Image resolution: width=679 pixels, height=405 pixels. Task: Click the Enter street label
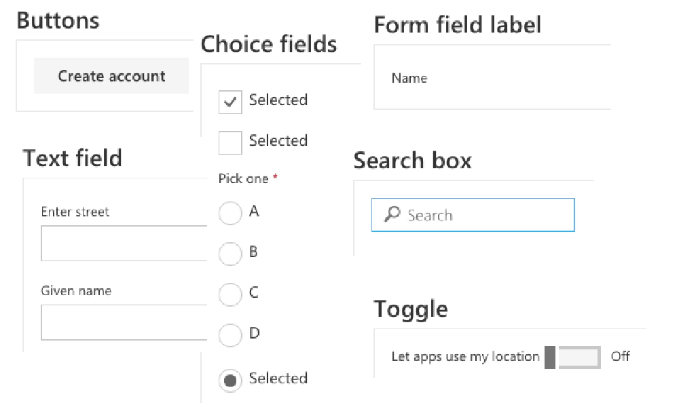point(75,212)
